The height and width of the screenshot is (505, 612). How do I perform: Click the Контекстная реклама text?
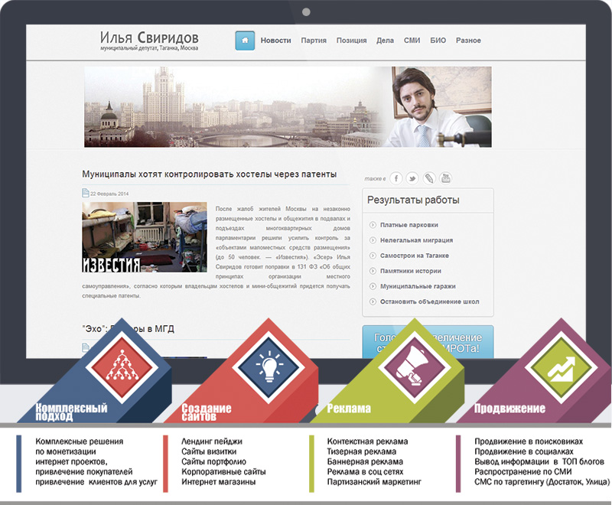pyautogui.click(x=367, y=441)
